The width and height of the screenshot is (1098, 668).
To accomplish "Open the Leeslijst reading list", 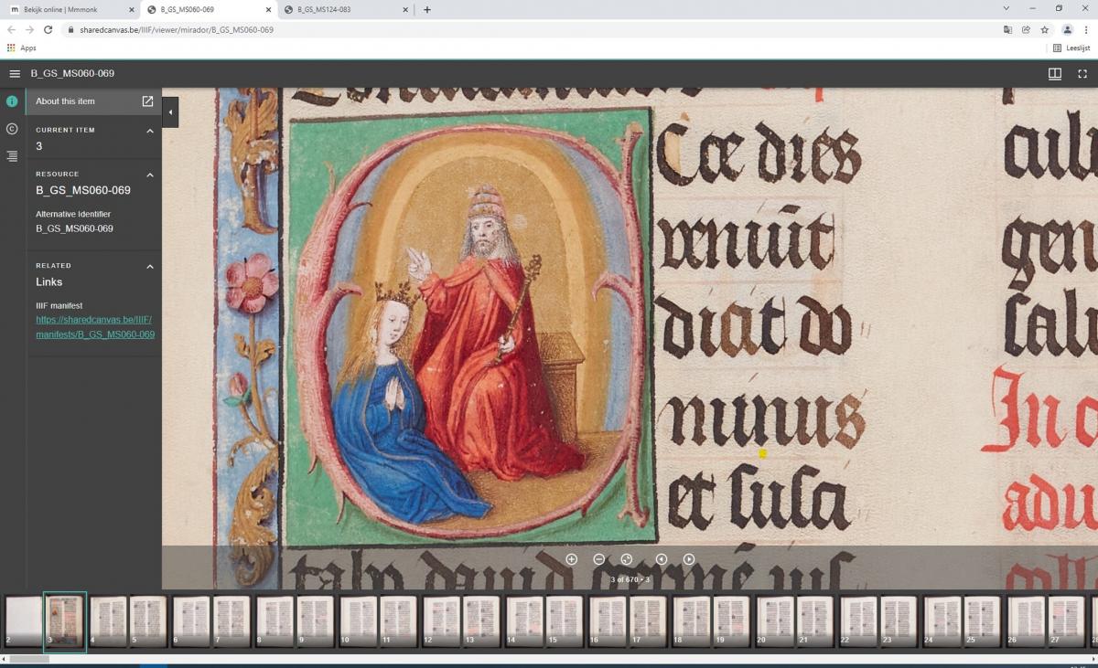I will (x=1071, y=48).
